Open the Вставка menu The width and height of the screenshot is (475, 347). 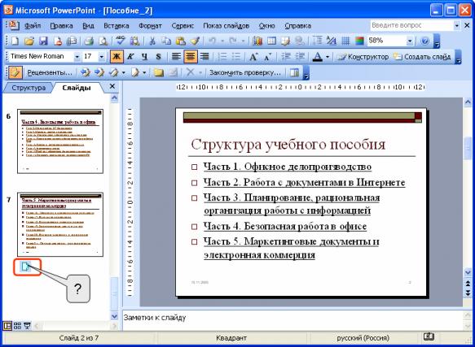coord(117,26)
